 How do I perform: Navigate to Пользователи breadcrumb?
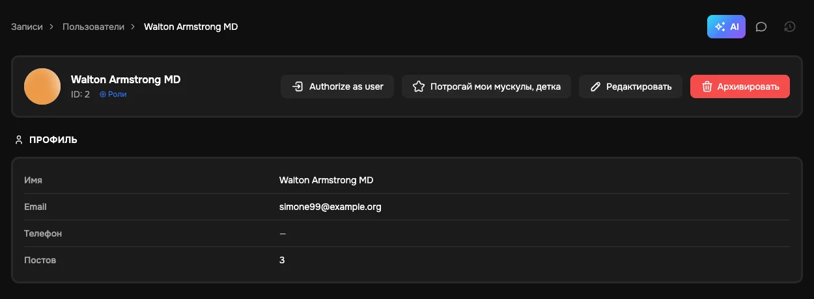[93, 27]
